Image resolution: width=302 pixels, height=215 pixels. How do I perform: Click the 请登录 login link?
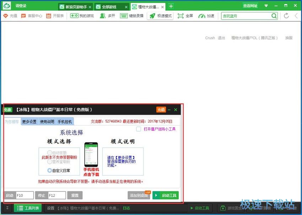pos(21,6)
